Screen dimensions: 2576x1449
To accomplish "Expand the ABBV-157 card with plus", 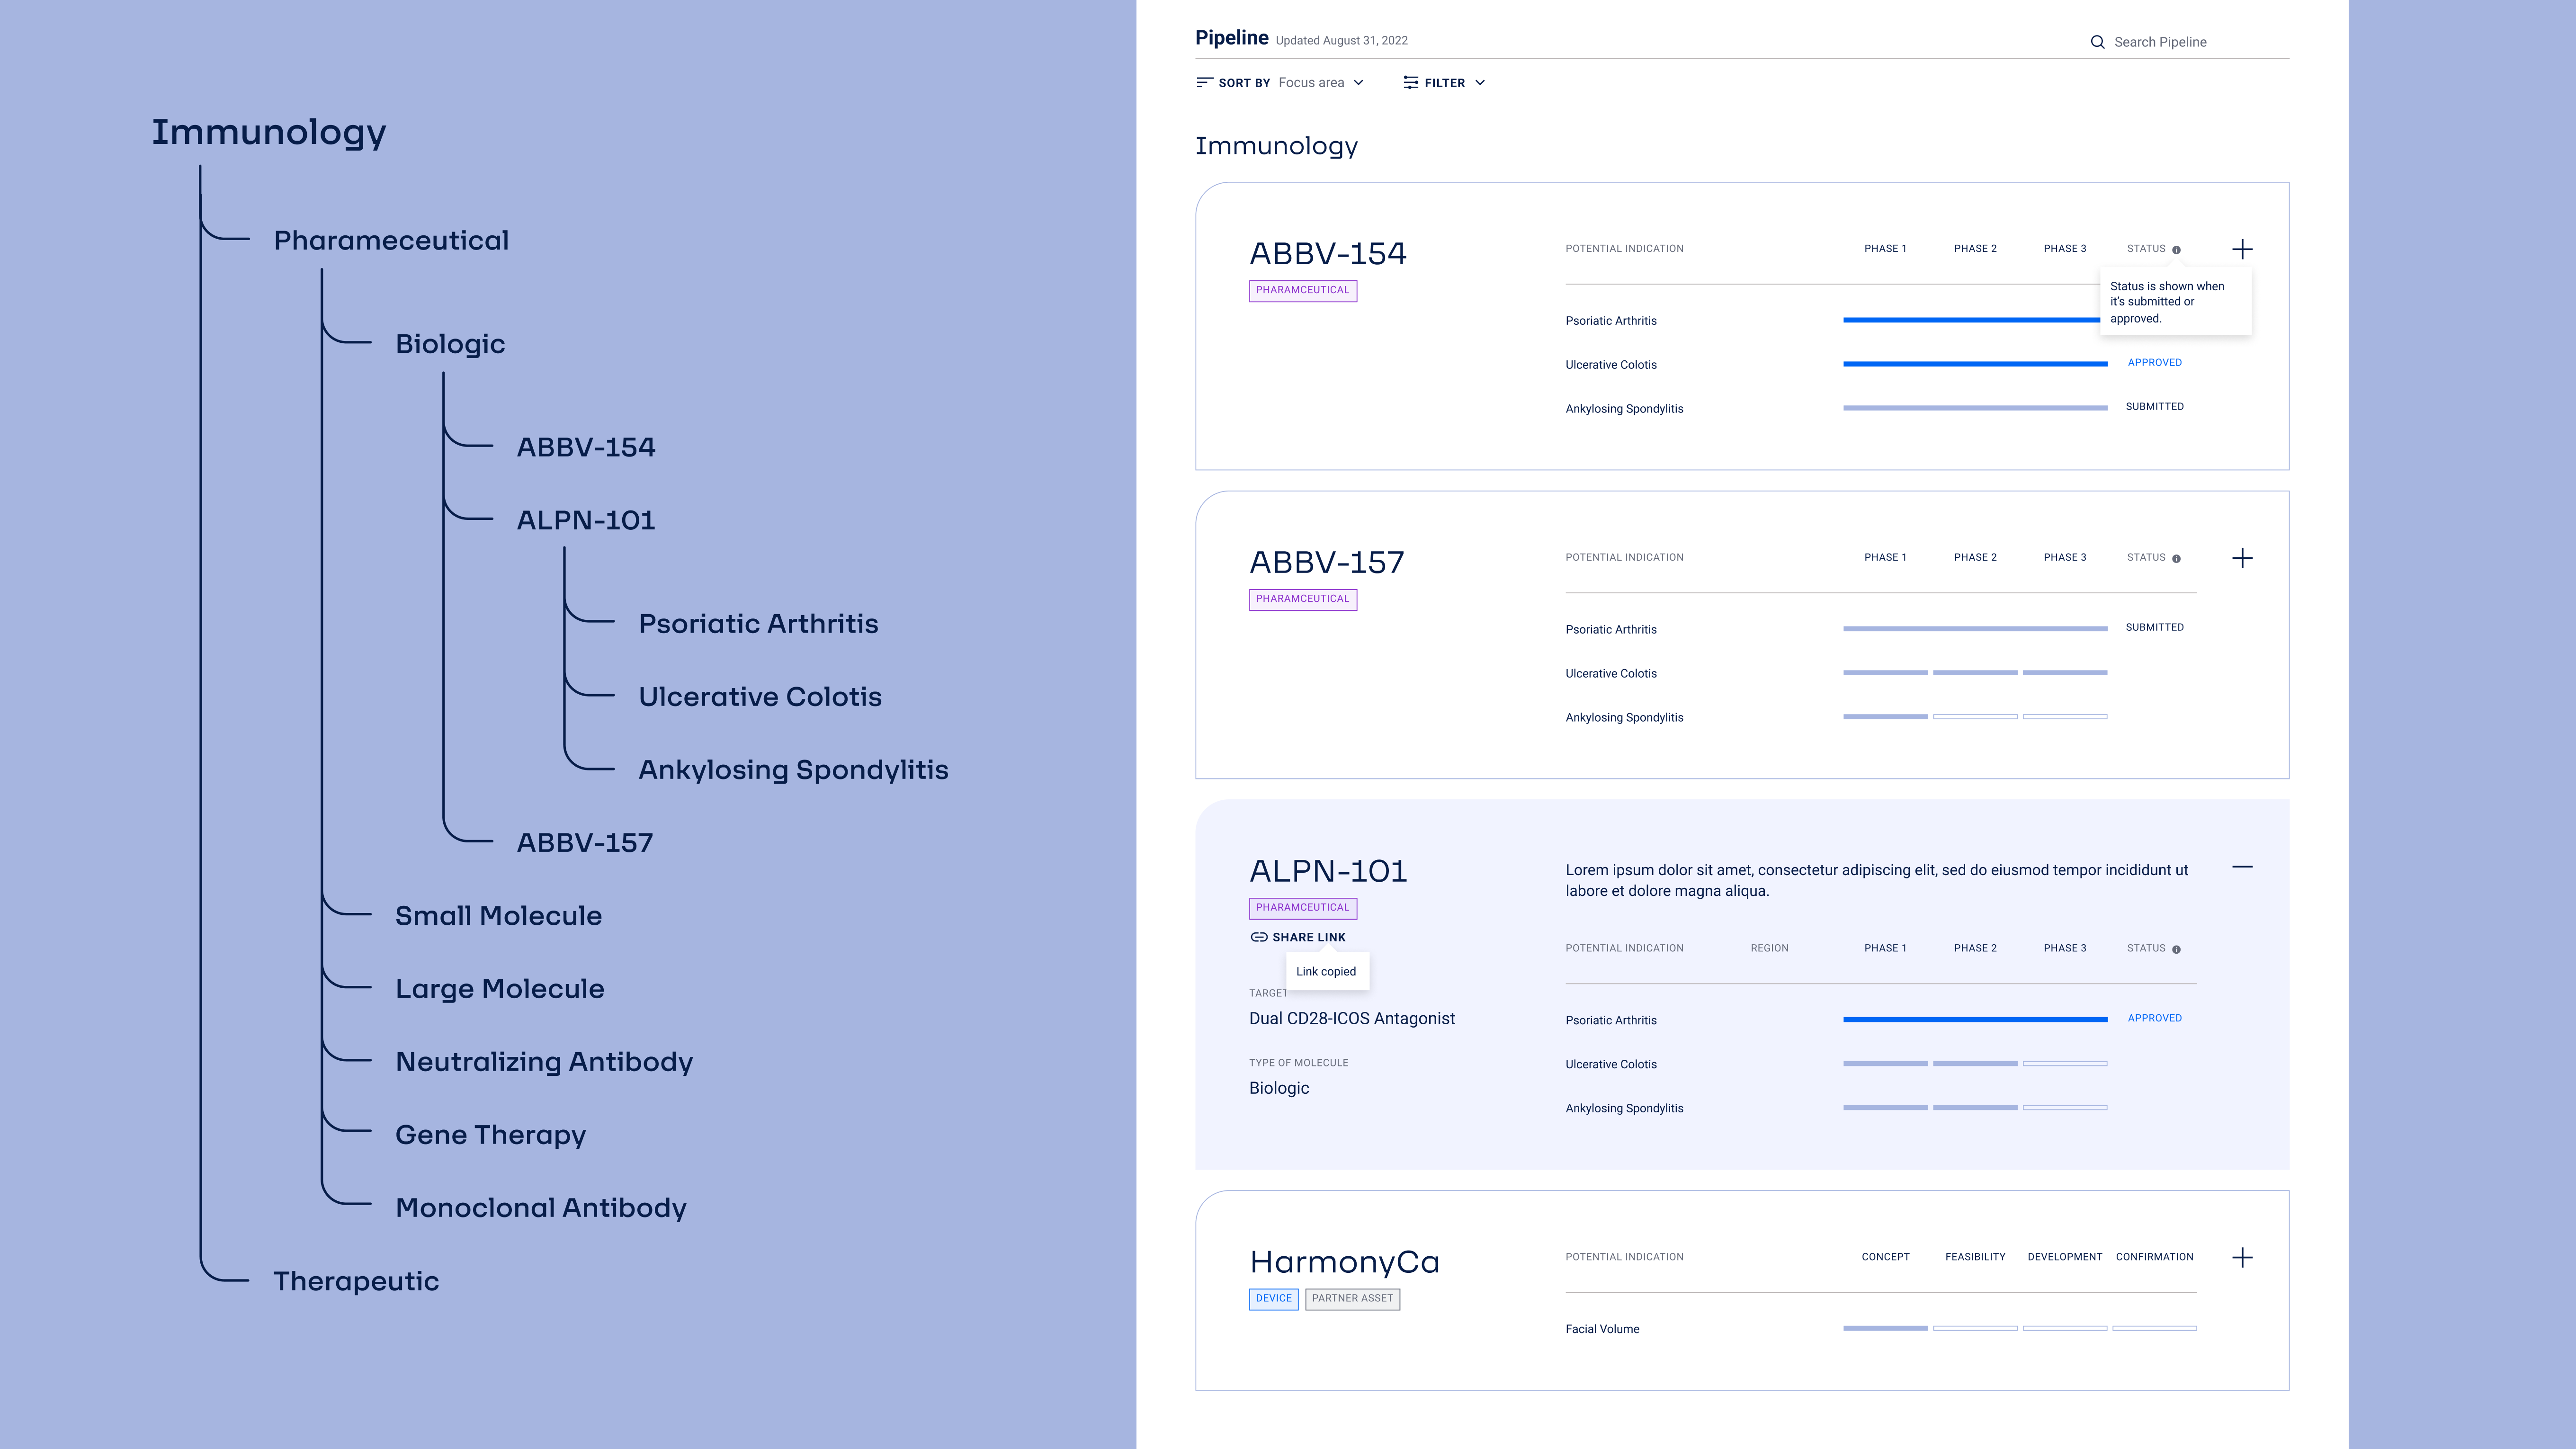I will pos(2242,558).
